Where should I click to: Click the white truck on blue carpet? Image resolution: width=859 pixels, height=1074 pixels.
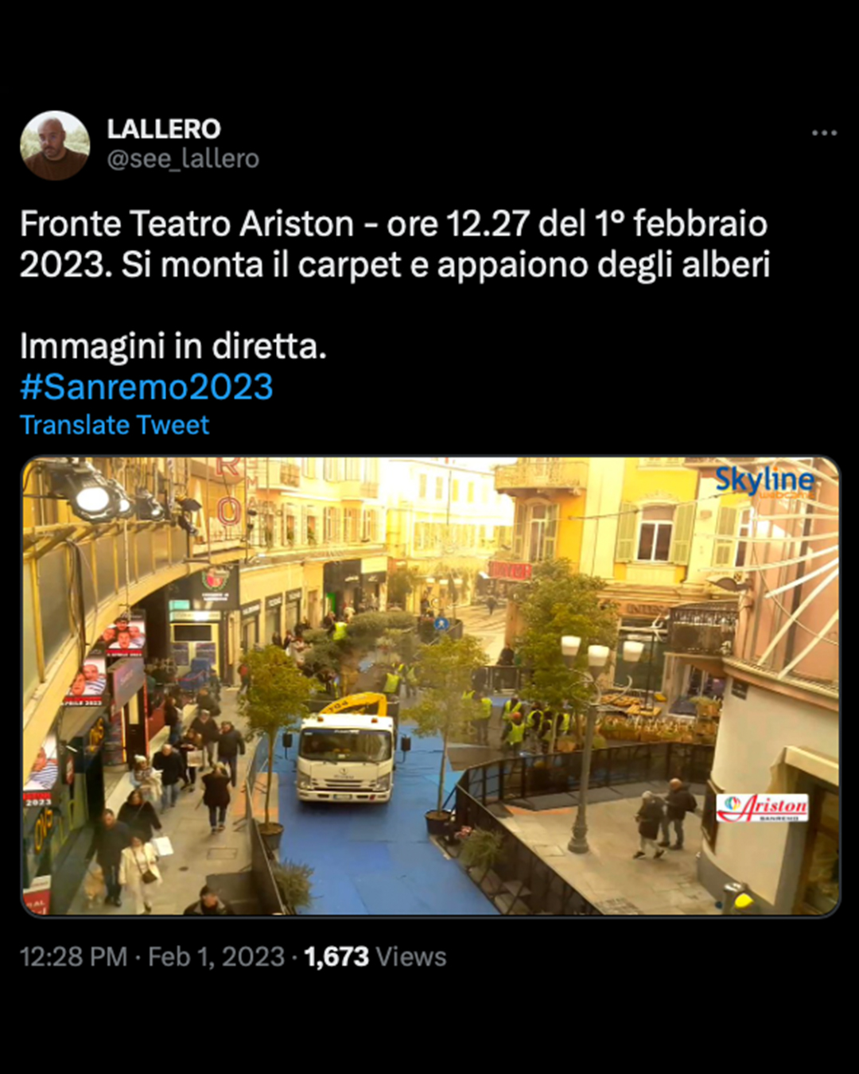pos(345,756)
